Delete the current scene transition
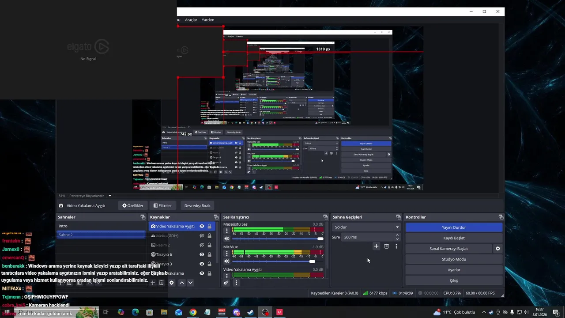 [x=386, y=246]
